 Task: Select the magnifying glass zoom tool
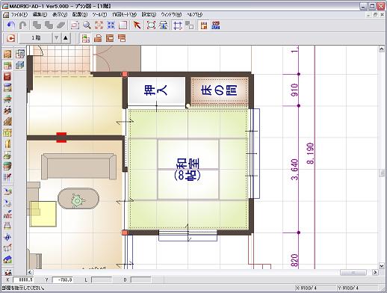(x=87, y=25)
